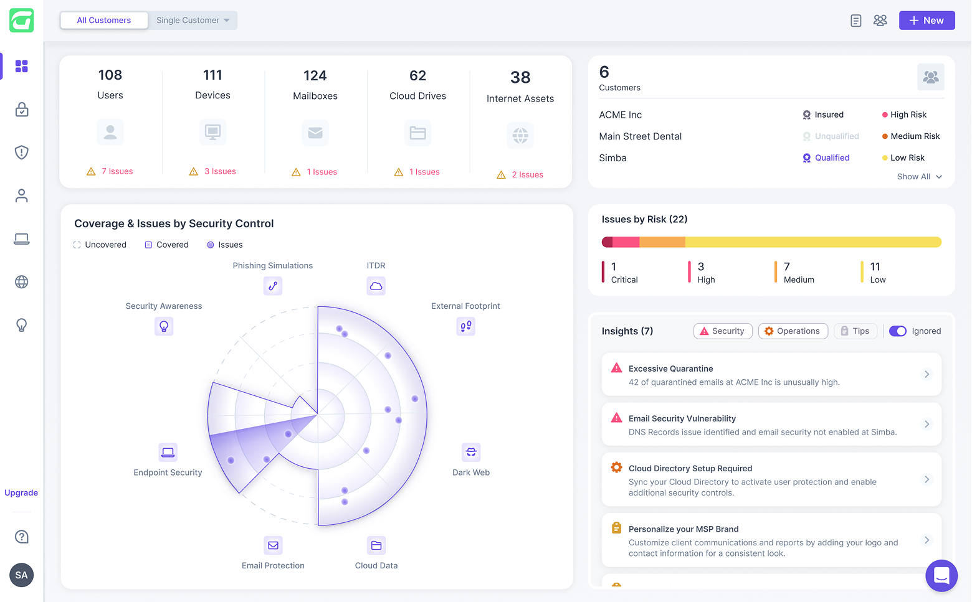Image resolution: width=972 pixels, height=602 pixels.
Task: Open the report document icon in header
Action: pyautogui.click(x=856, y=21)
